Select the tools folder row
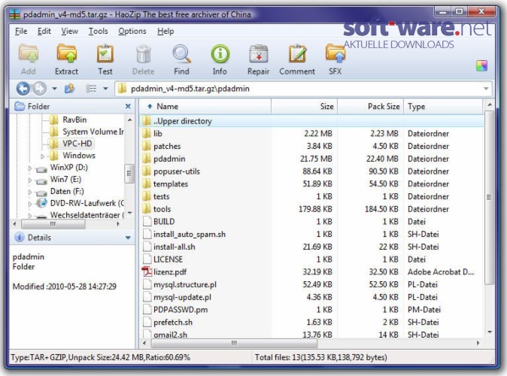507x376 pixels. (x=311, y=209)
